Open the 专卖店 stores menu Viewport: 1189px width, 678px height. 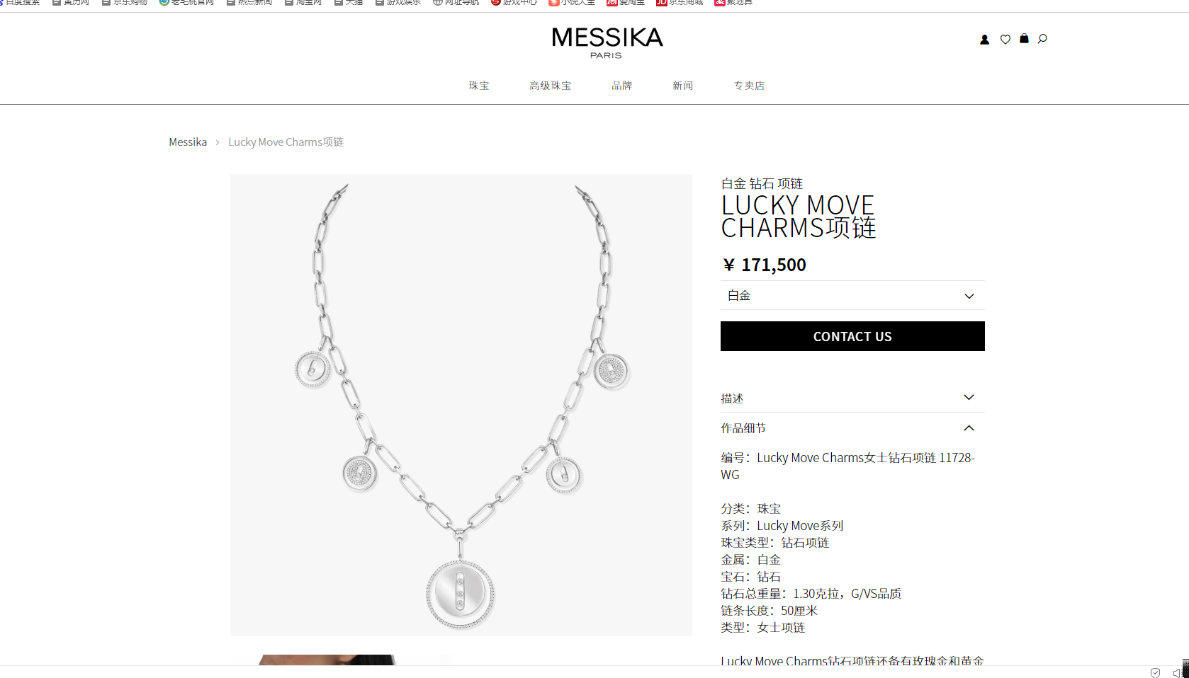coord(750,86)
